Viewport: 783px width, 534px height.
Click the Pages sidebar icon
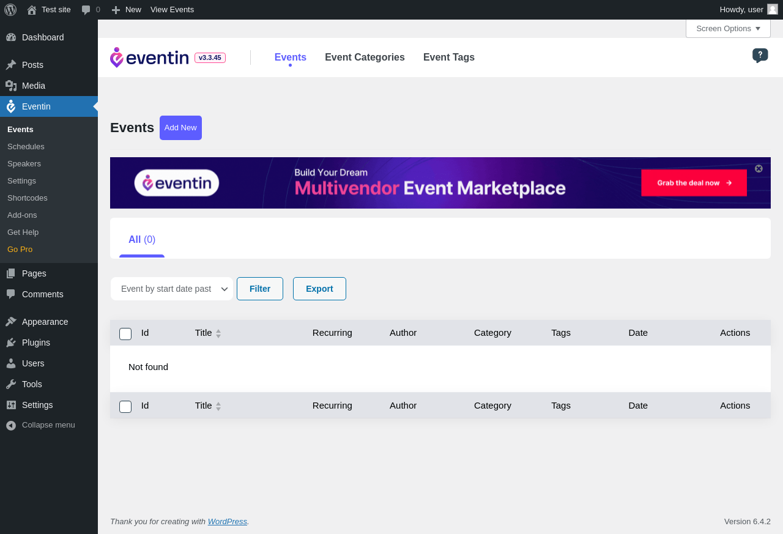pos(11,273)
